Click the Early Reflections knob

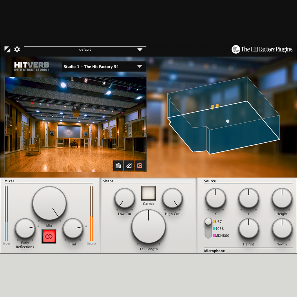[x=25, y=229]
